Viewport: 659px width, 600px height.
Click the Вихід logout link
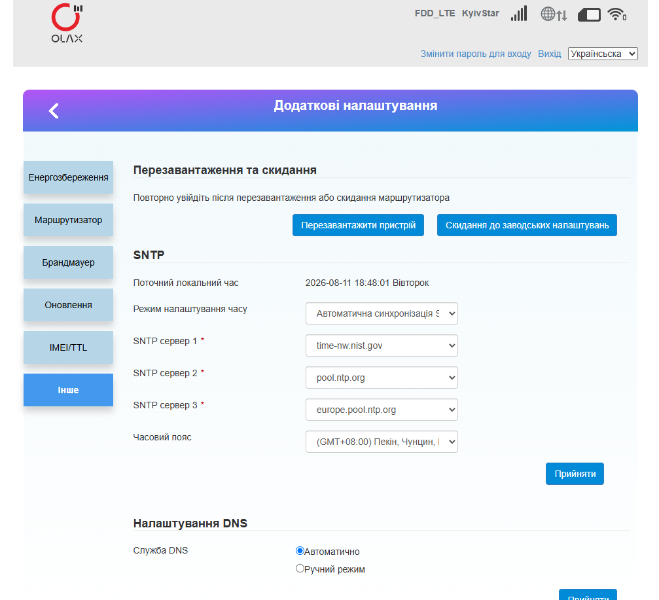coord(549,54)
